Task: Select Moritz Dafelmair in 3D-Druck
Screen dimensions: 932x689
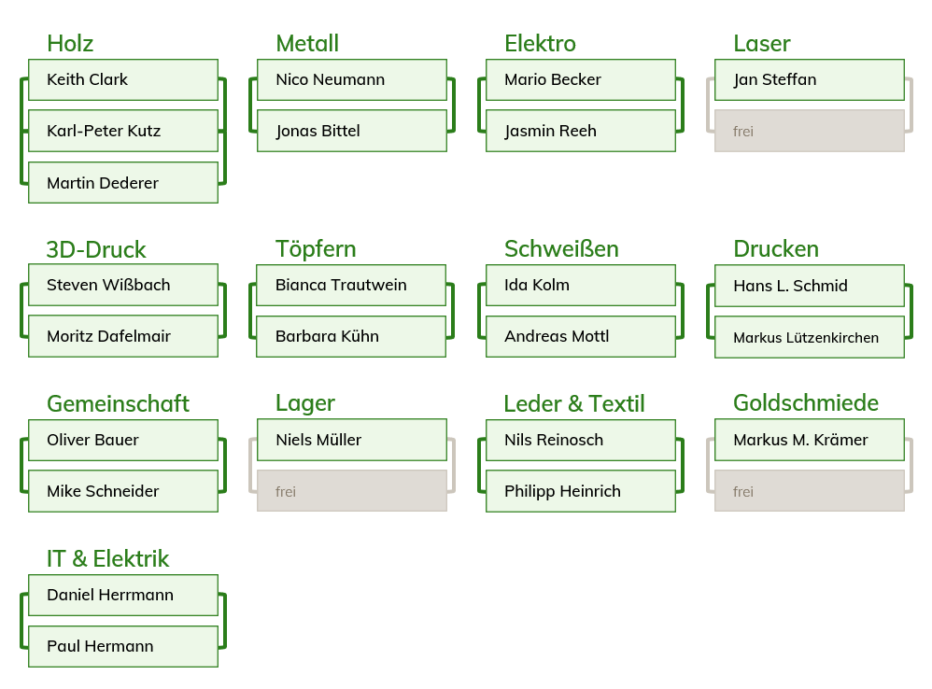Action: pos(123,336)
